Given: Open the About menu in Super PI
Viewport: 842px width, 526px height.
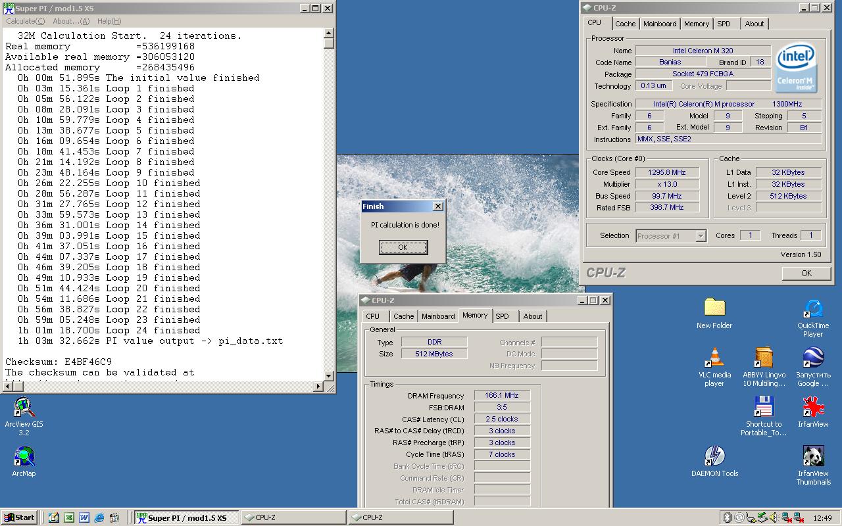Looking at the screenshot, I should point(70,21).
